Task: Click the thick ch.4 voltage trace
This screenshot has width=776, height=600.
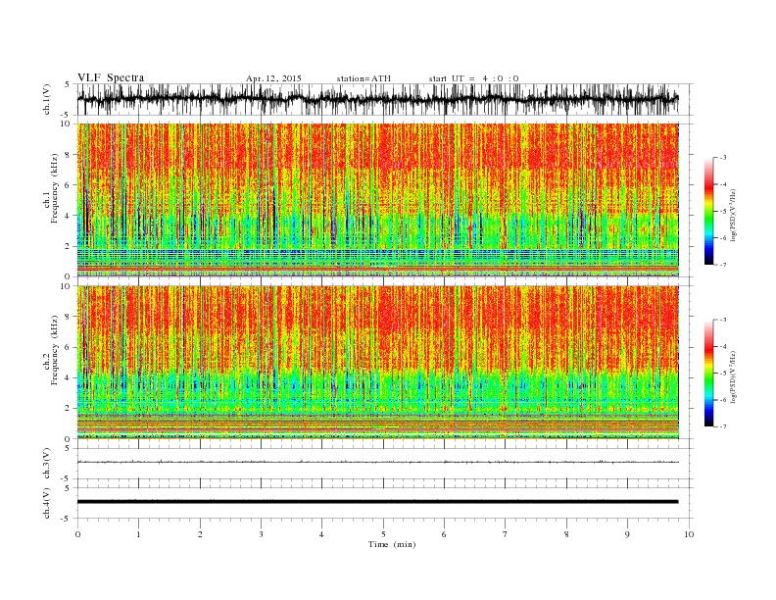Action: pyautogui.click(x=377, y=502)
